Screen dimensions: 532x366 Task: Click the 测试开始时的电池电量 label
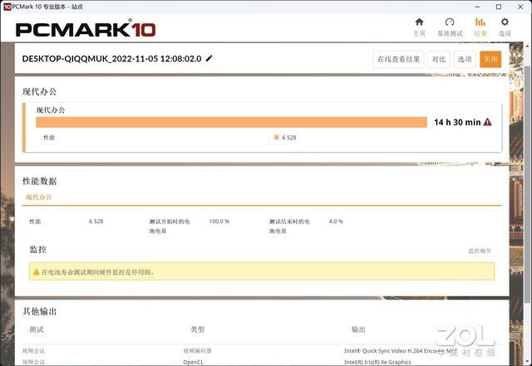pos(170,226)
